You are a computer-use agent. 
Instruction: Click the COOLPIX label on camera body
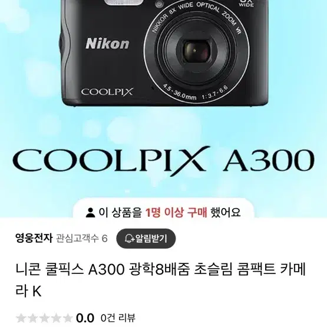107,92
